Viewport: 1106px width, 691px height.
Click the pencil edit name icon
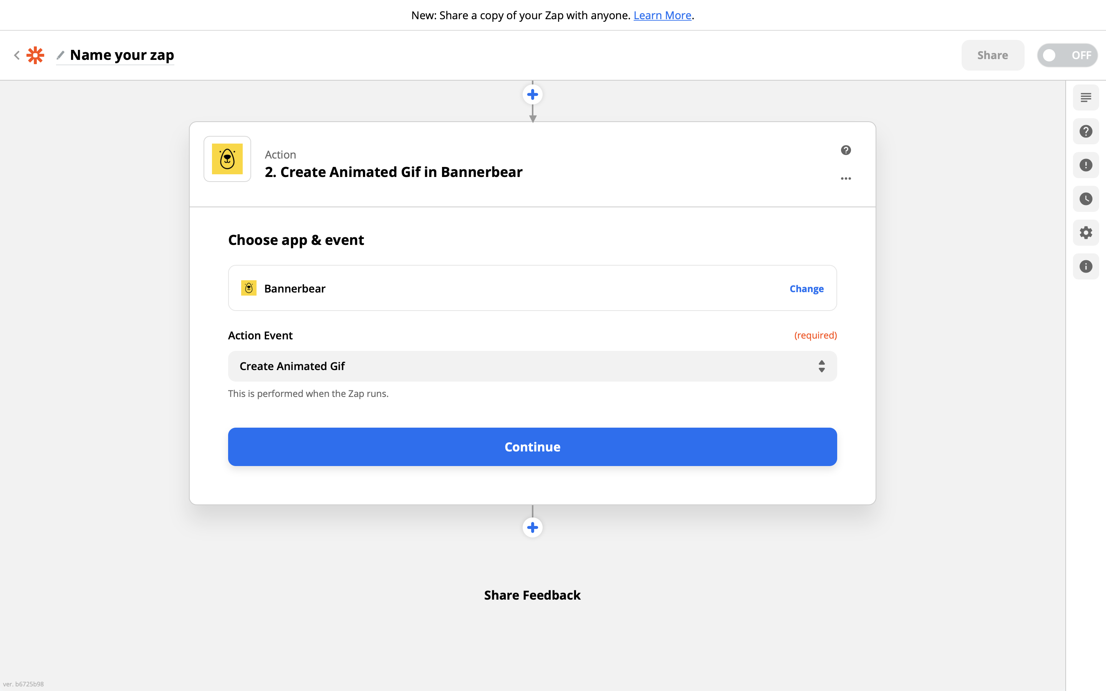tap(60, 55)
